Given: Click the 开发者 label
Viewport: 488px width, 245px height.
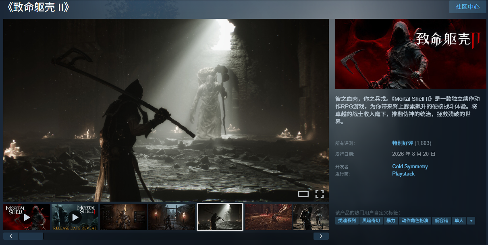Looking at the screenshot, I should coord(343,167).
